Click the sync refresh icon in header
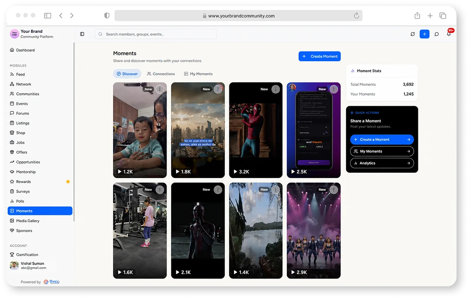The width and height of the screenshot is (469, 299). point(413,34)
